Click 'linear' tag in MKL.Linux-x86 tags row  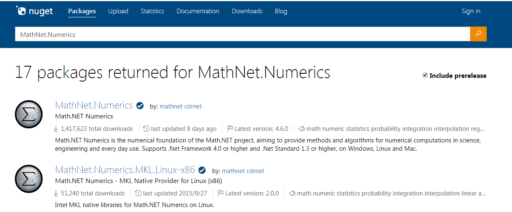point(469,193)
